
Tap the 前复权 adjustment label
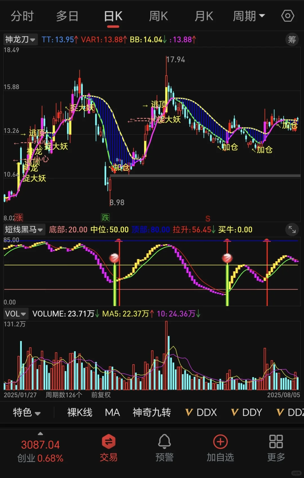coord(101,395)
